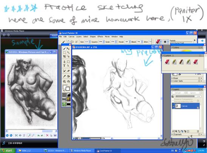Select the Grabber hand tool

point(68,81)
